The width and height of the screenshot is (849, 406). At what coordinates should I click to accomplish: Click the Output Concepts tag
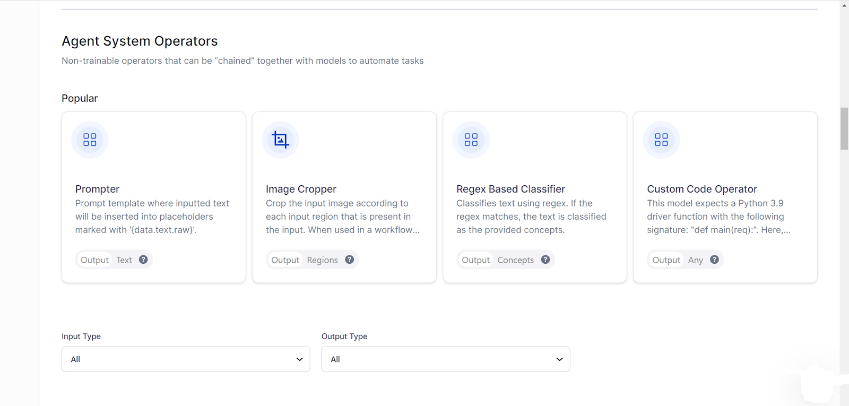[x=498, y=260]
